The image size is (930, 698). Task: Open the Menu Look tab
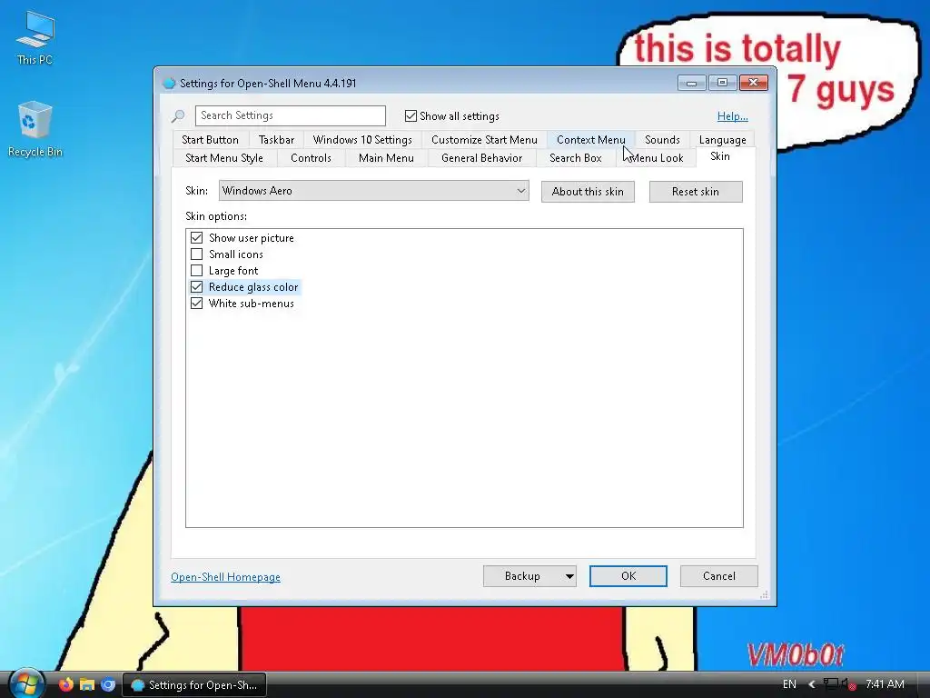point(656,158)
